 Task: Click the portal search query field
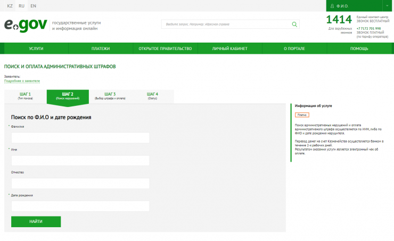pyautogui.click(x=226, y=24)
